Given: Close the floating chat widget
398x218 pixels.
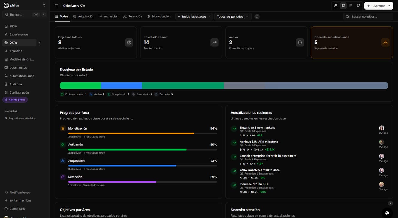Looking at the screenshot, I should (390, 203).
